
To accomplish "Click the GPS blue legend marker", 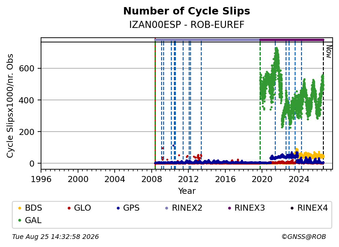I will pyautogui.click(x=118, y=208).
